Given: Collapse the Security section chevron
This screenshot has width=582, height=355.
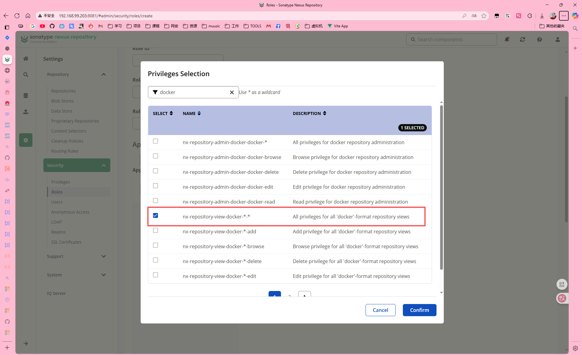Looking at the screenshot, I should tap(104, 165).
